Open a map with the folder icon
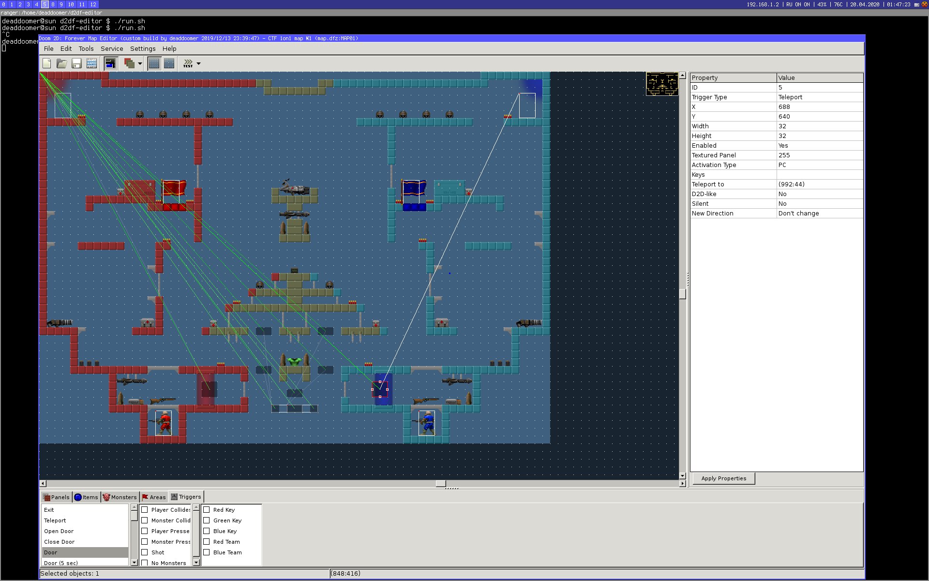Screen dimensions: 929x581 [x=62, y=63]
